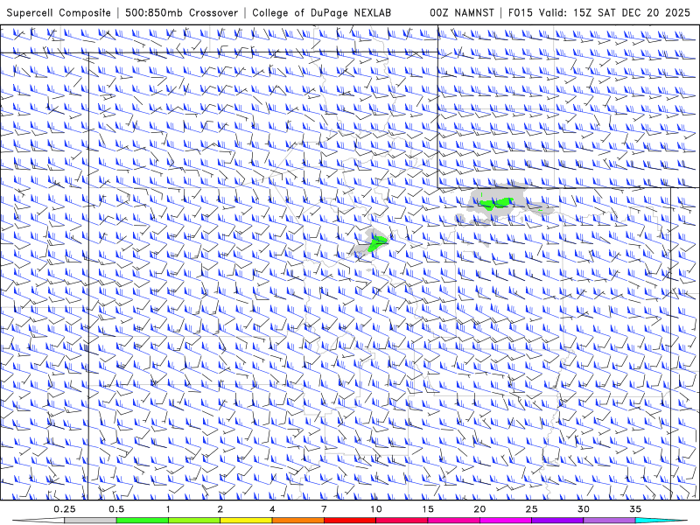
Task: Select the light purple 30–35 legend segment
Action: 609,521
